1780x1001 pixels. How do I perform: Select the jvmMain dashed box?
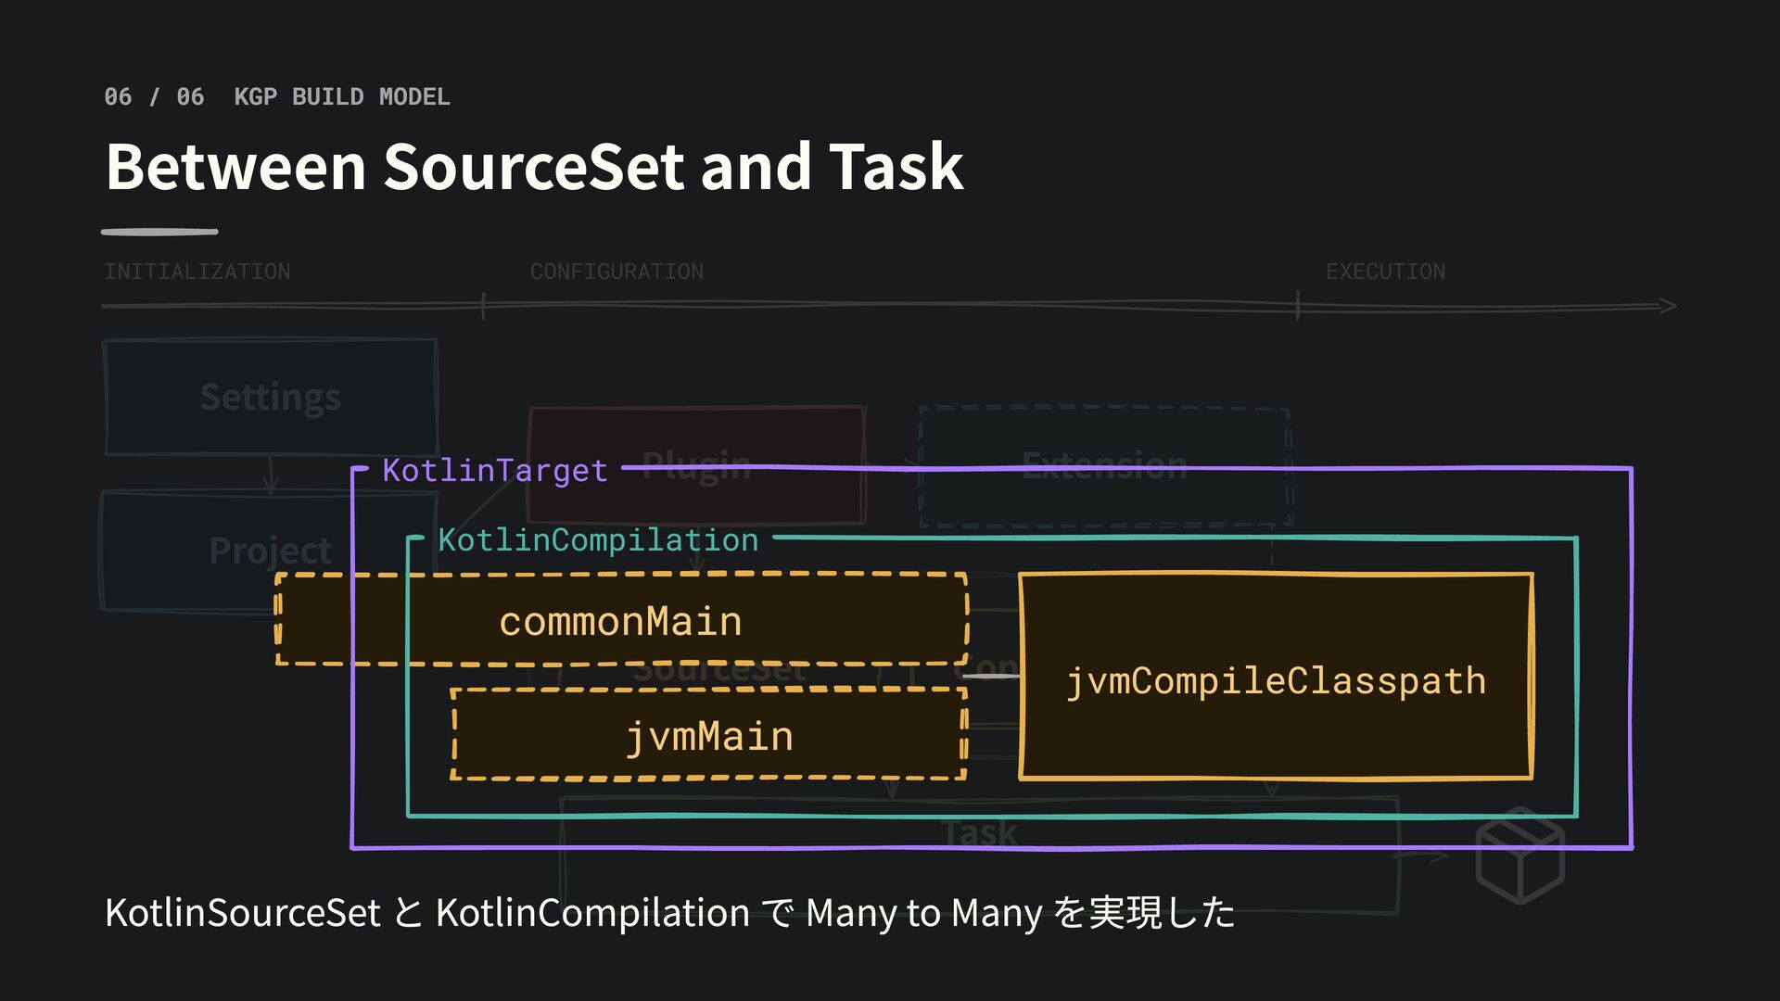click(x=709, y=734)
